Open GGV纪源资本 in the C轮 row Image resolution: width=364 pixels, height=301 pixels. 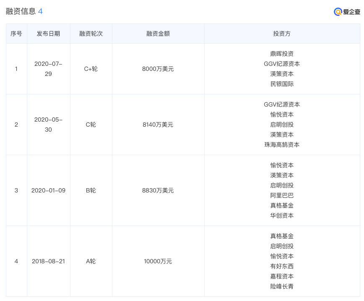pos(282,104)
